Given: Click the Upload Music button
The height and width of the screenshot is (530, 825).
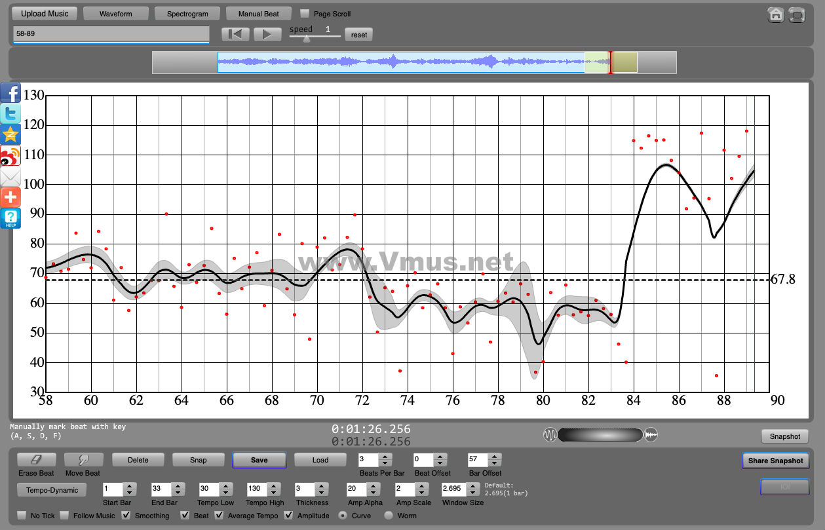Looking at the screenshot, I should [x=45, y=14].
